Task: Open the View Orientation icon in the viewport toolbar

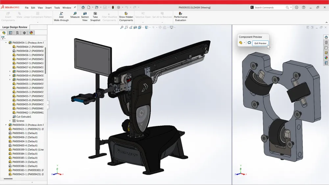Action: pyautogui.click(x=139, y=27)
